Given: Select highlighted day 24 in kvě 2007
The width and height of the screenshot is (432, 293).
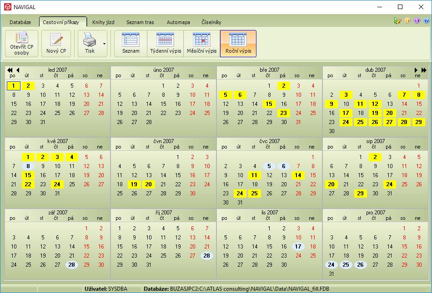Looking at the screenshot, I should coord(57,184).
